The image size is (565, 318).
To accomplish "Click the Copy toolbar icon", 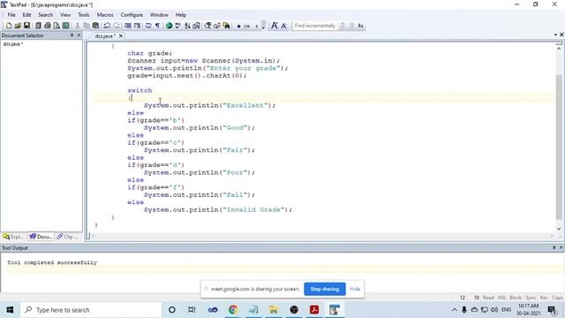I will (87, 26).
